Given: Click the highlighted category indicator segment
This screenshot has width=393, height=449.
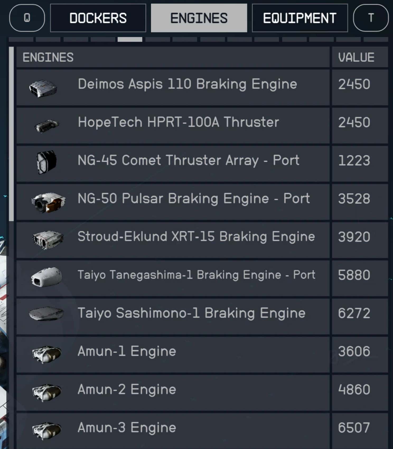Looking at the screenshot, I should click(130, 40).
